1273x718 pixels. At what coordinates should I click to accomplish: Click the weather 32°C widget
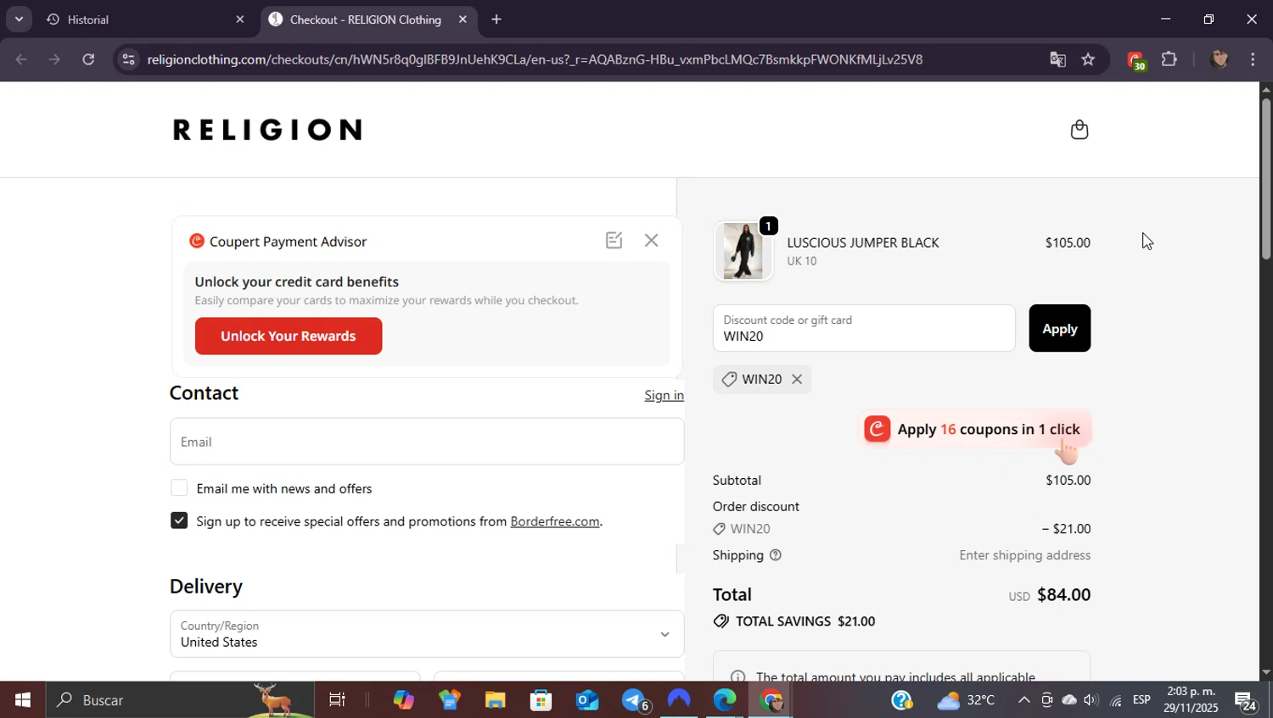click(966, 700)
